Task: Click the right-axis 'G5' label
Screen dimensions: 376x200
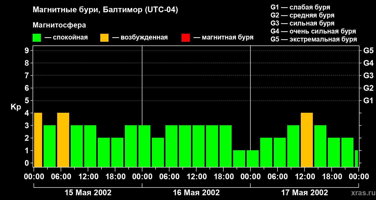Action: click(x=368, y=50)
